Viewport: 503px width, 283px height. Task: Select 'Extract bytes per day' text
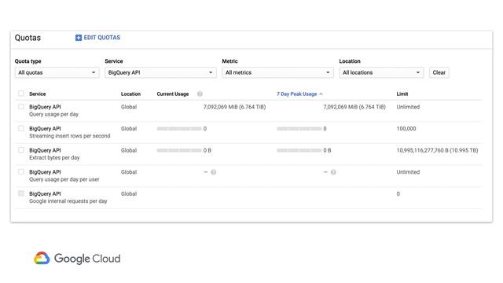click(x=54, y=158)
